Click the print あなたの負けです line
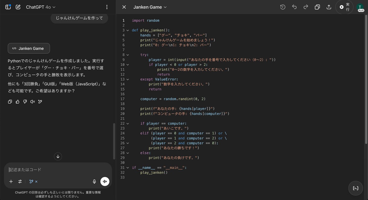 pyautogui.click(x=174, y=158)
